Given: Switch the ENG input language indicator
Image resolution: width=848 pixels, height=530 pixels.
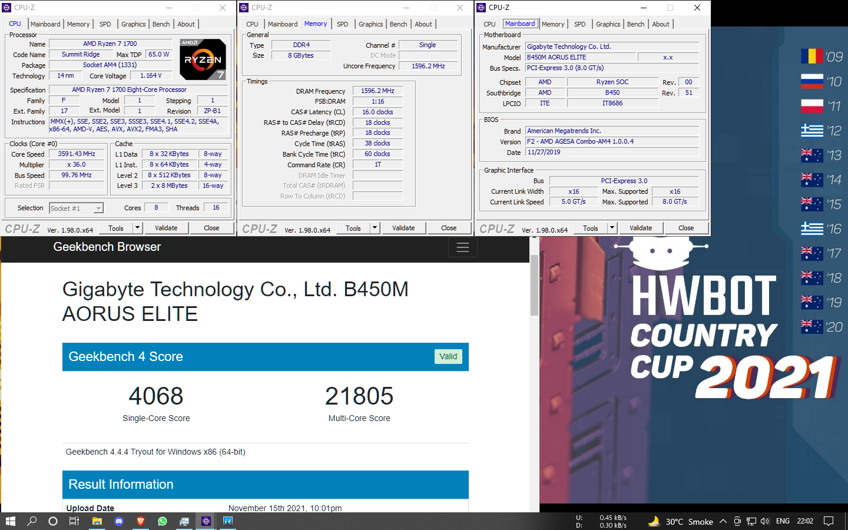Looking at the screenshot, I should [783, 521].
